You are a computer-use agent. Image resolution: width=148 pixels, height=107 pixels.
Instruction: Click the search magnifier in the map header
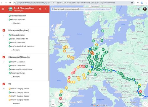(x=40, y=9)
